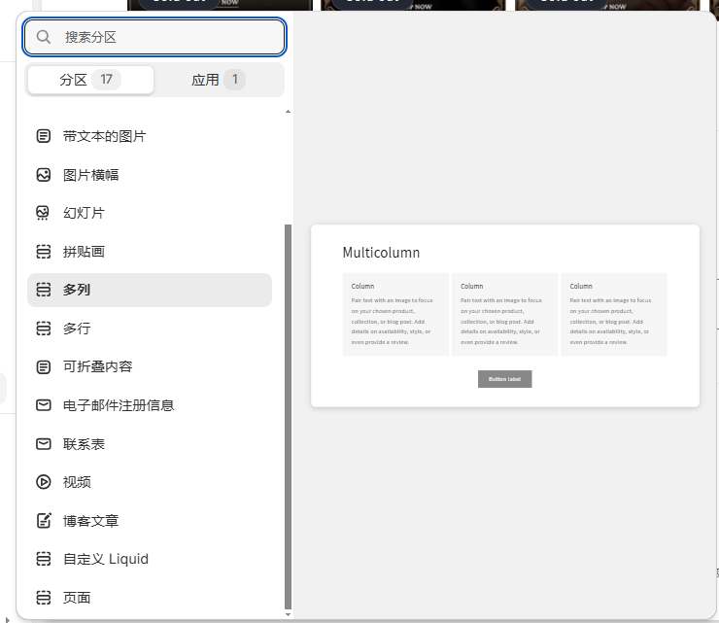Click the 带文本的图片 section icon

pyautogui.click(x=43, y=136)
